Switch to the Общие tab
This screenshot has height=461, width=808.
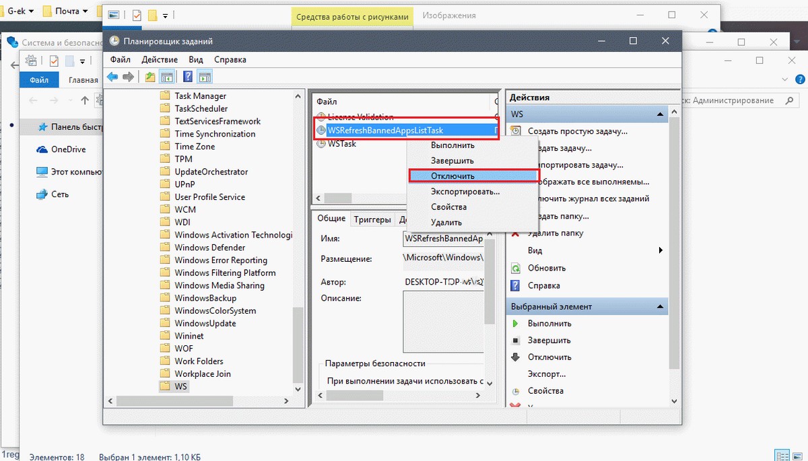coord(331,219)
